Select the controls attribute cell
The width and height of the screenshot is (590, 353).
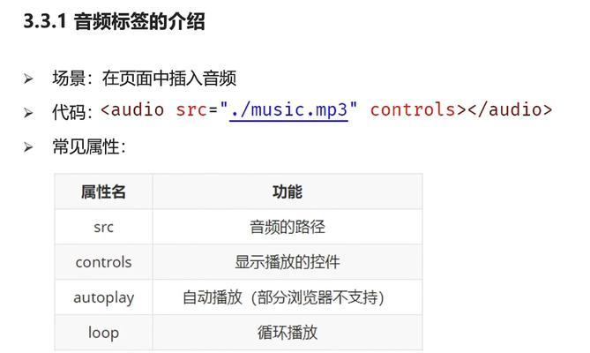[103, 262]
